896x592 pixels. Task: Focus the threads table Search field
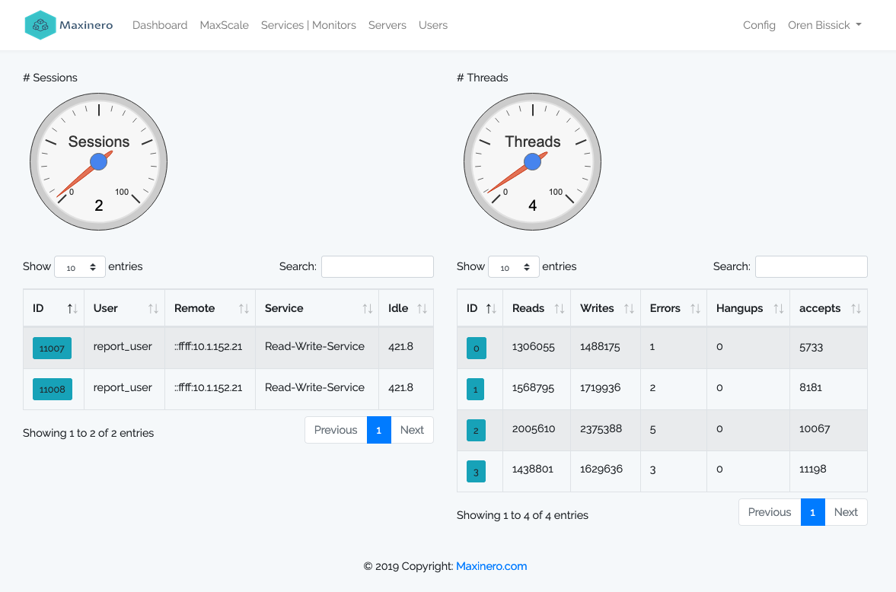coord(811,266)
